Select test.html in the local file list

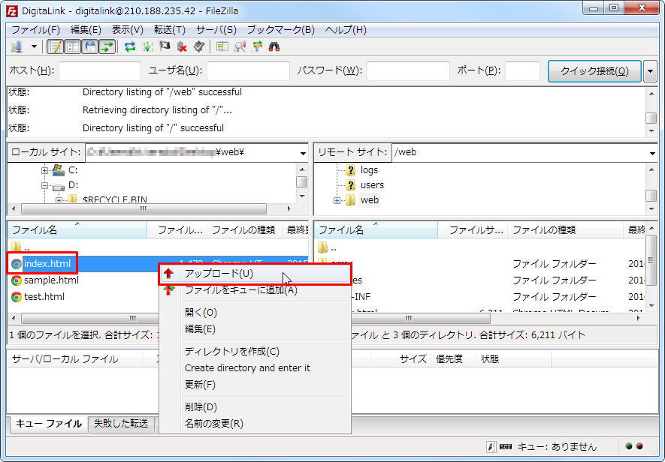(x=44, y=297)
